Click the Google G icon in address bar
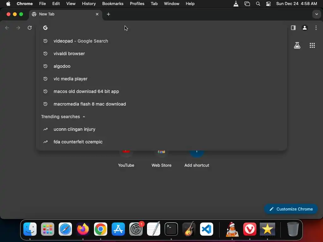The image size is (323, 242). coord(45,28)
